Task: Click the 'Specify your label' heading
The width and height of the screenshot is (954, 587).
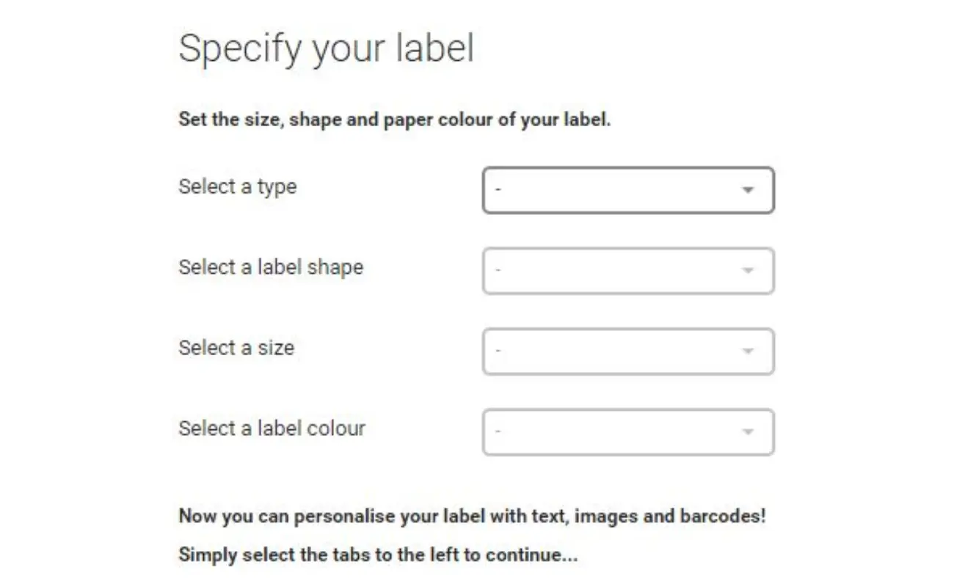Action: tap(326, 48)
